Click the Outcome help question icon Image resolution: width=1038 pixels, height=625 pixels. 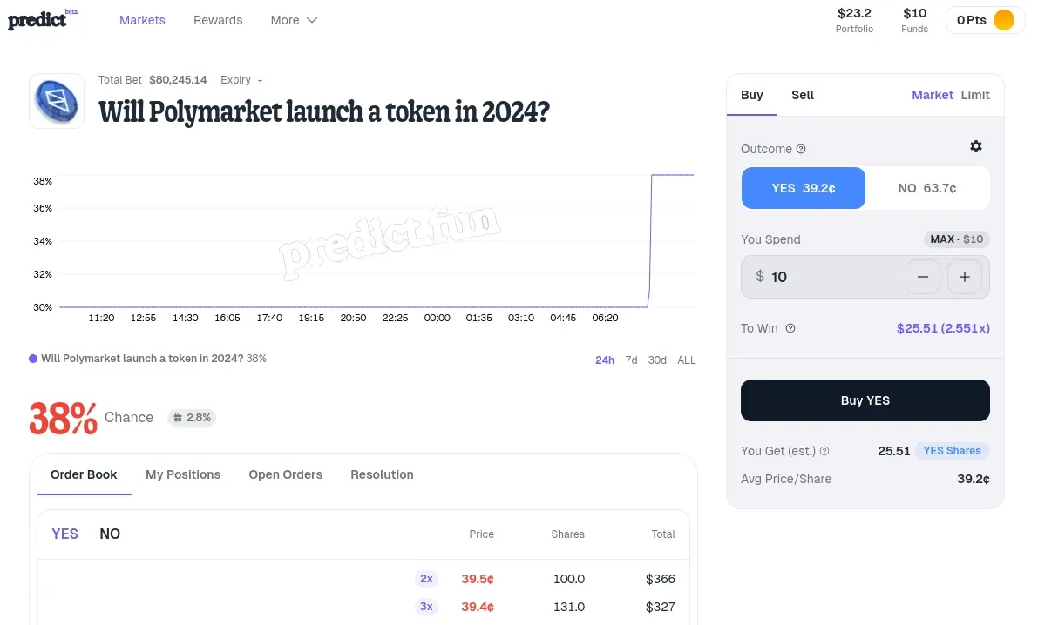tap(800, 149)
